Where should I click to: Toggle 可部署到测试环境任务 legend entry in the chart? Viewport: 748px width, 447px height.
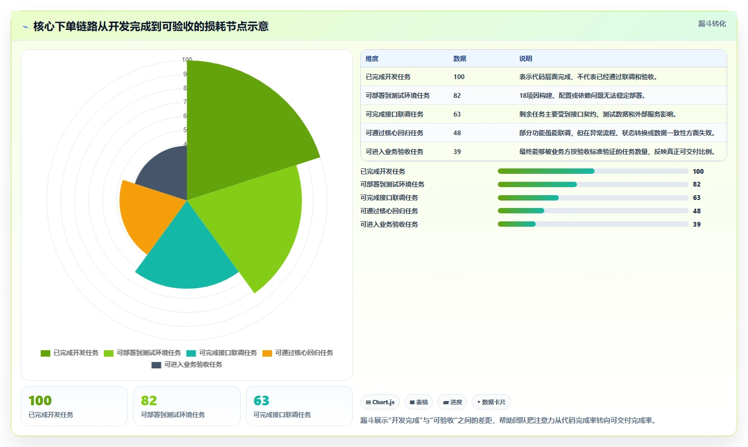coord(142,353)
